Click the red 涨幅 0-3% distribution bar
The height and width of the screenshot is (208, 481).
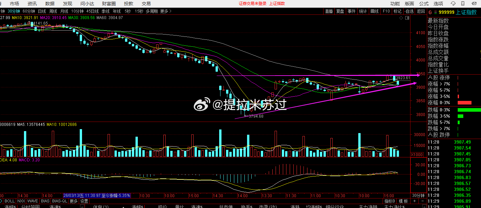coord(464,103)
